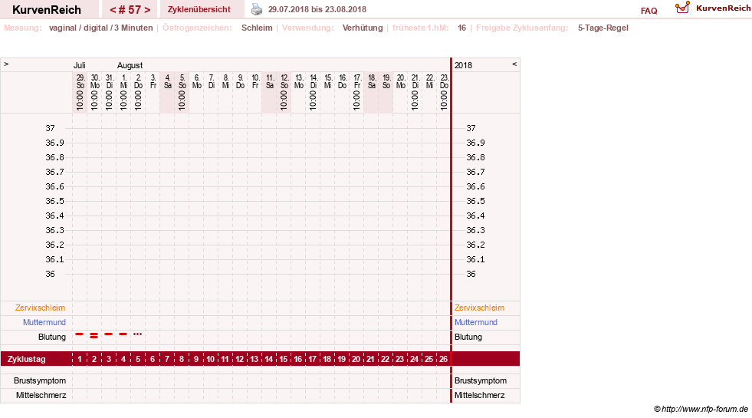Expand chart with the > arrow left of Juli
Viewport: 752px width, 418px height.
point(6,64)
